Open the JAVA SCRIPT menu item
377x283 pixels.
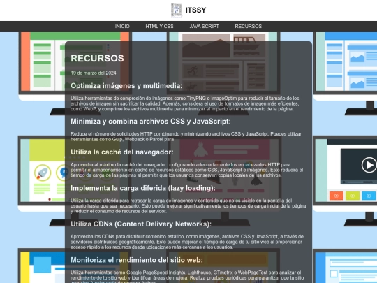click(x=204, y=27)
